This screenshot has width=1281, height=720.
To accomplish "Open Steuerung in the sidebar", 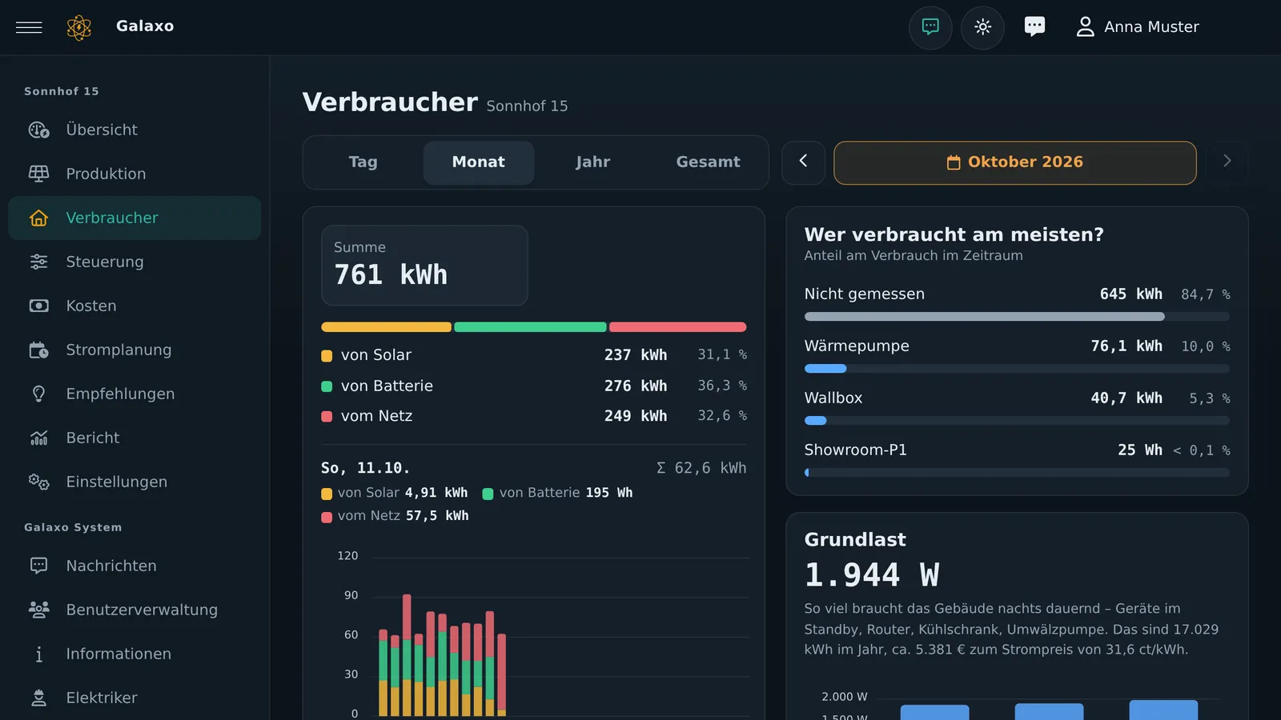I will click(x=135, y=262).
